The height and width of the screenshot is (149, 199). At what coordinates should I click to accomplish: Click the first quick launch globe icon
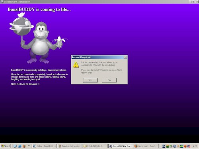click(15, 146)
